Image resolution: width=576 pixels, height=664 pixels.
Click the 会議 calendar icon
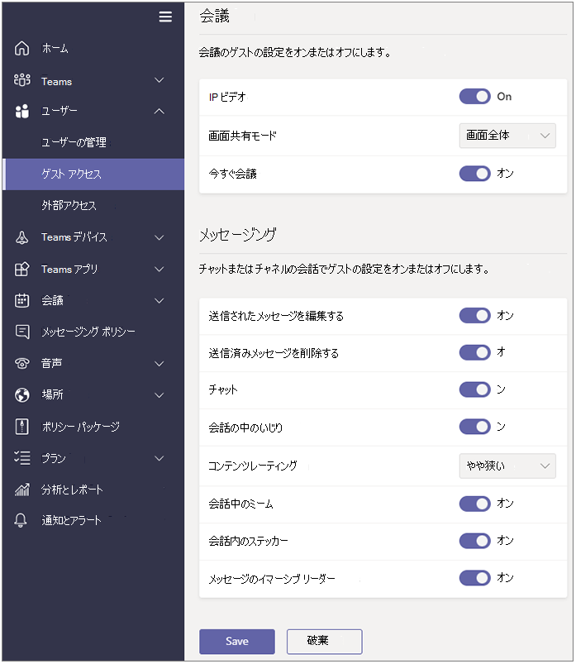click(22, 301)
